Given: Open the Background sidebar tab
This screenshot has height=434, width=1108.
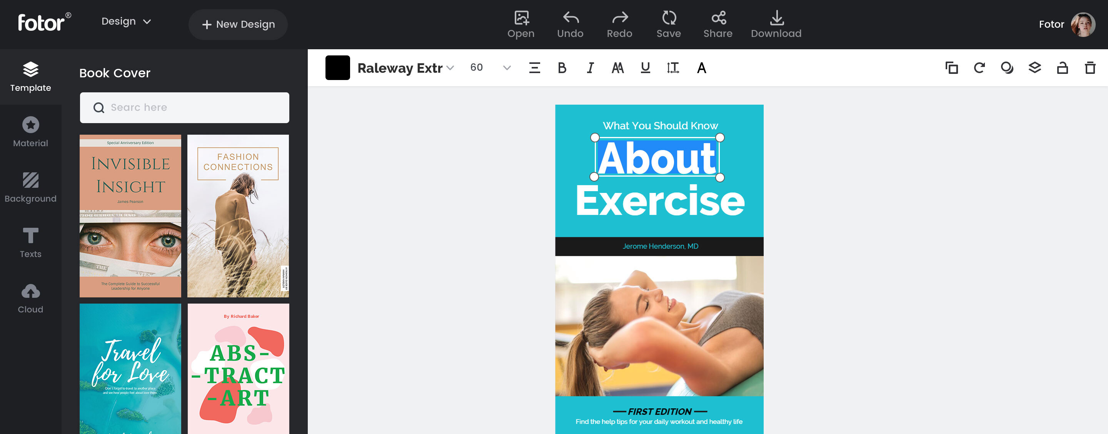Looking at the screenshot, I should tap(30, 187).
